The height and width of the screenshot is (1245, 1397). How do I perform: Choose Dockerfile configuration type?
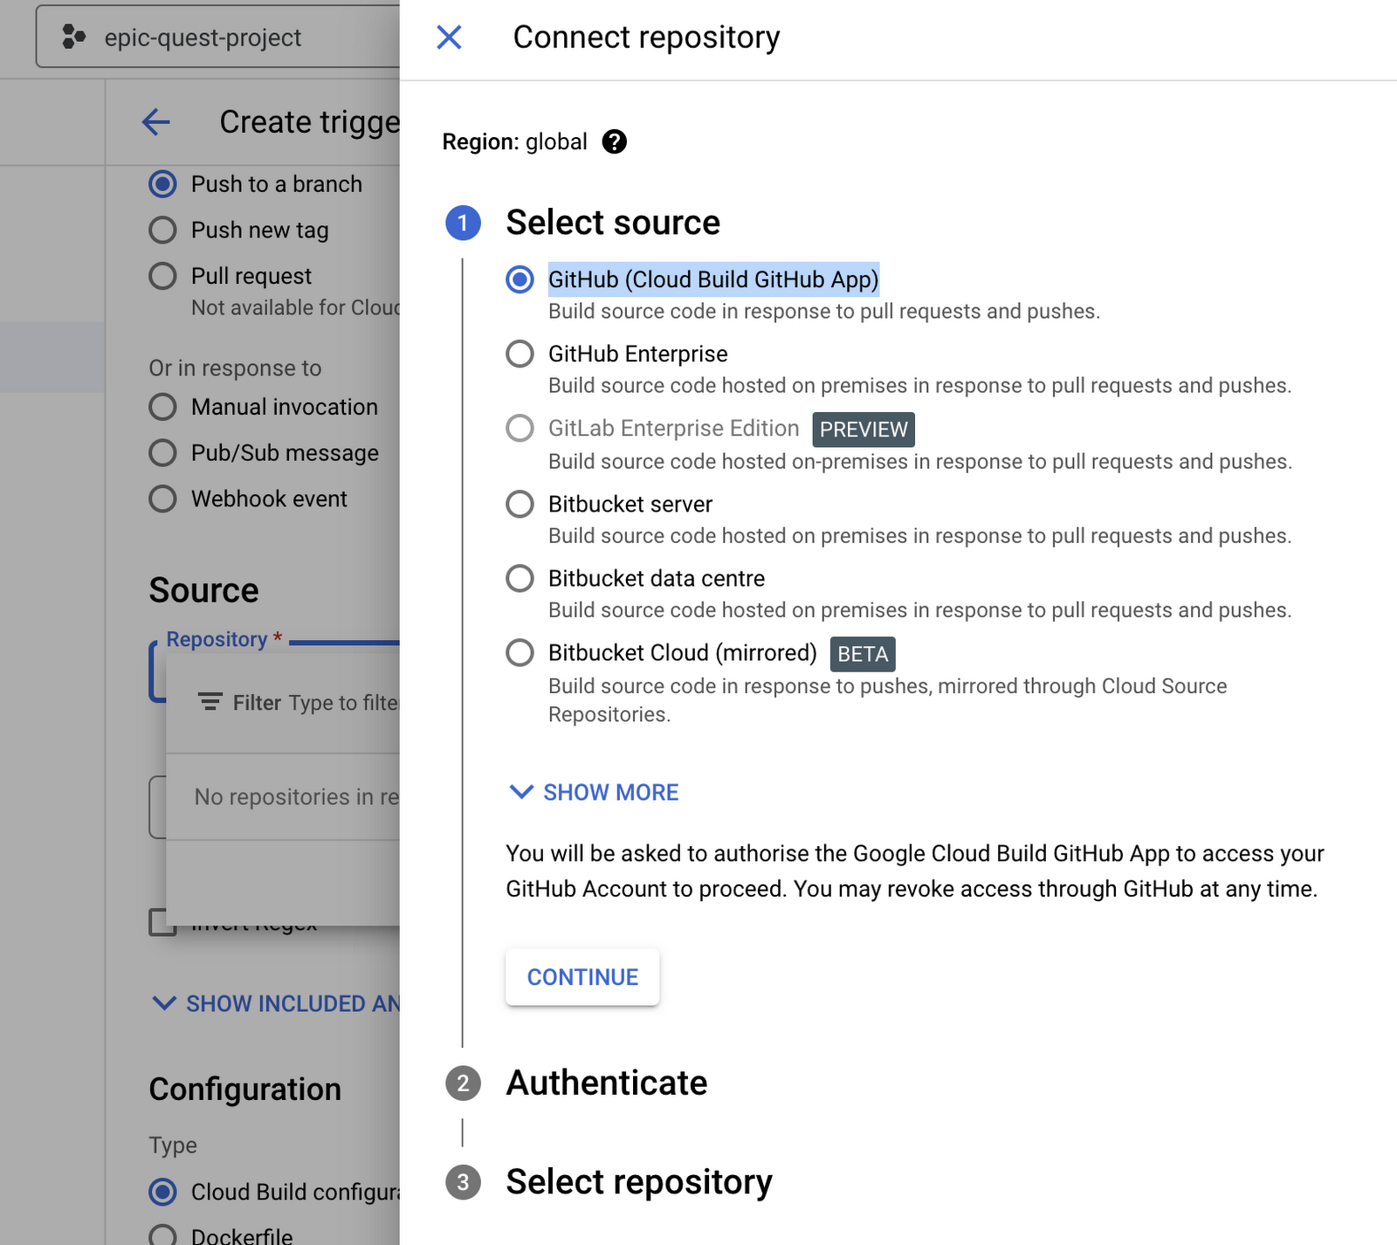point(162,1236)
